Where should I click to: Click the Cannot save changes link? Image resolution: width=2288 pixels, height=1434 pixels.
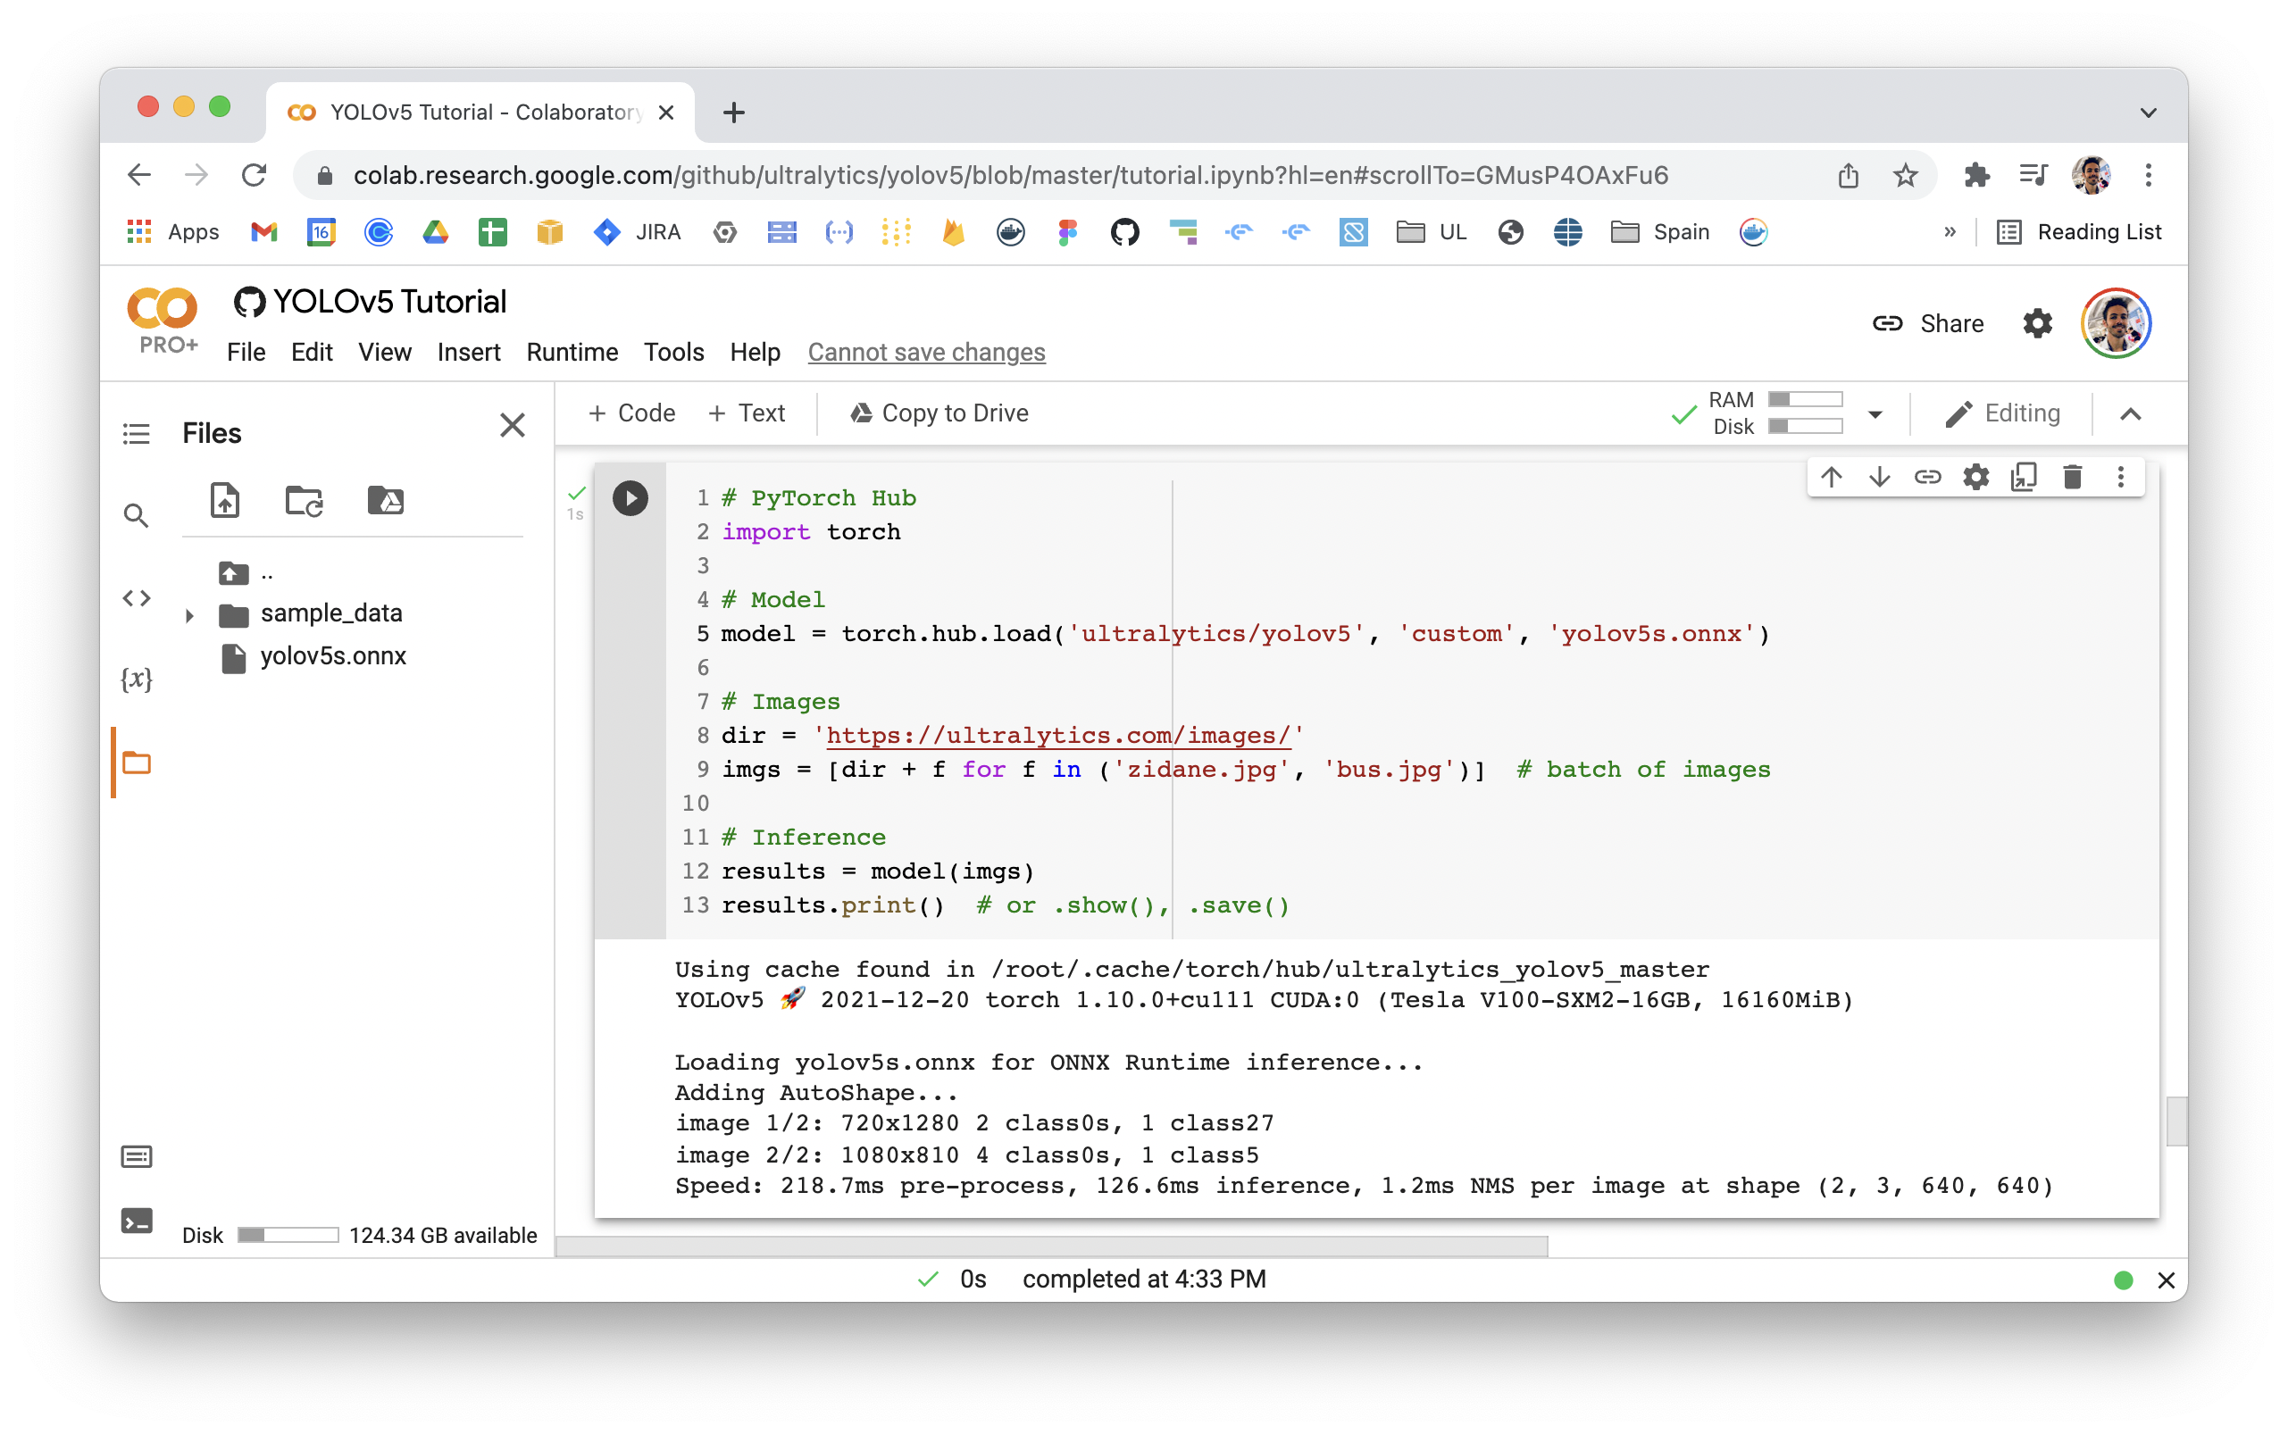(x=926, y=352)
